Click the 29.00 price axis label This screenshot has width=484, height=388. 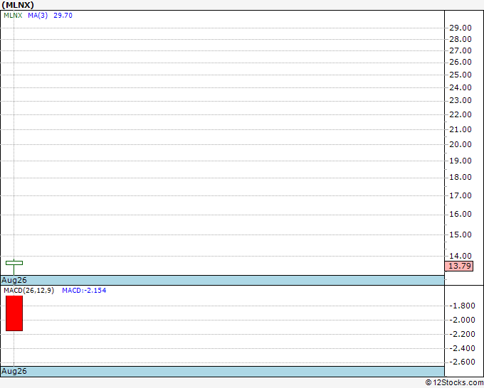[x=461, y=28]
